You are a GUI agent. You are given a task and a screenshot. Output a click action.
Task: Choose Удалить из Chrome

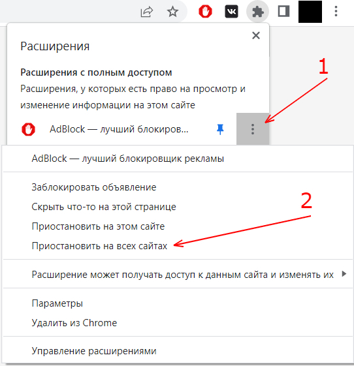74,323
